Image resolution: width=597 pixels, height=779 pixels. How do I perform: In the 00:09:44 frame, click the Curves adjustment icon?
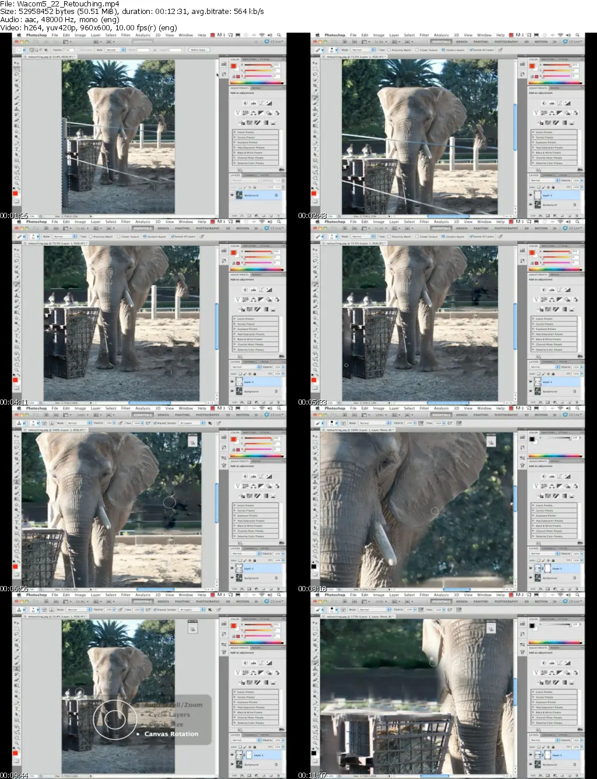[x=261, y=662]
